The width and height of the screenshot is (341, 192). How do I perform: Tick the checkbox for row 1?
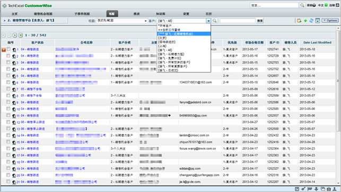[8, 49]
